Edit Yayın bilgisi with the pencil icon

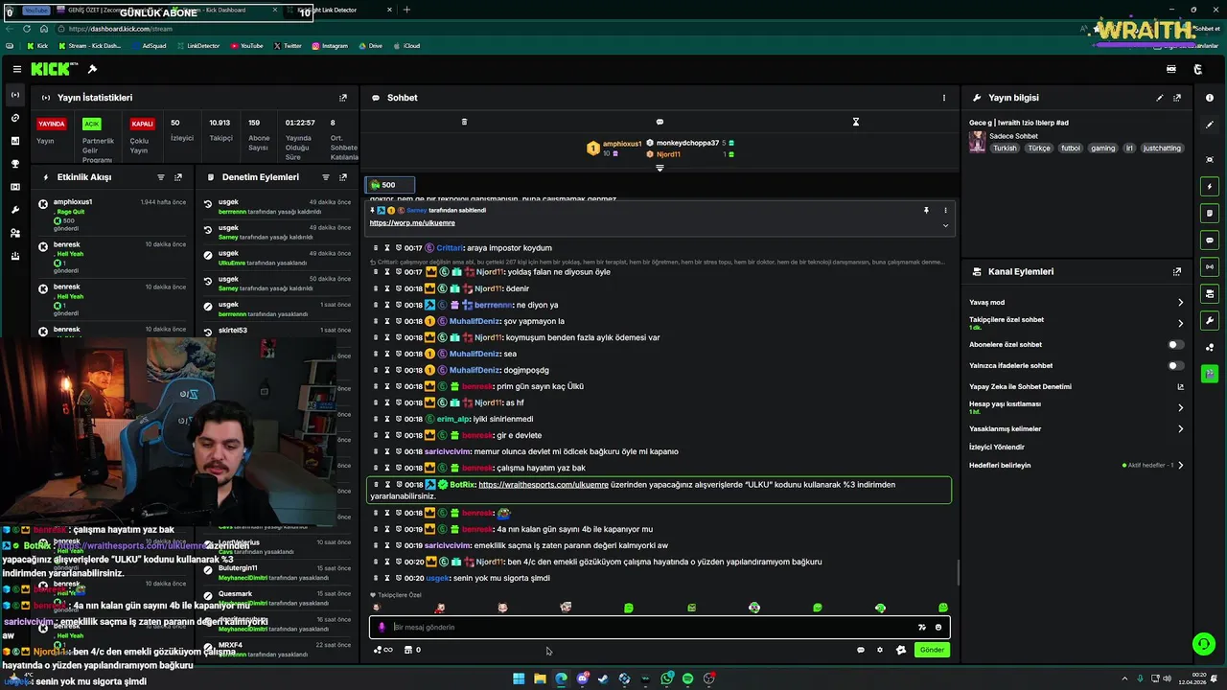[x=1160, y=98]
